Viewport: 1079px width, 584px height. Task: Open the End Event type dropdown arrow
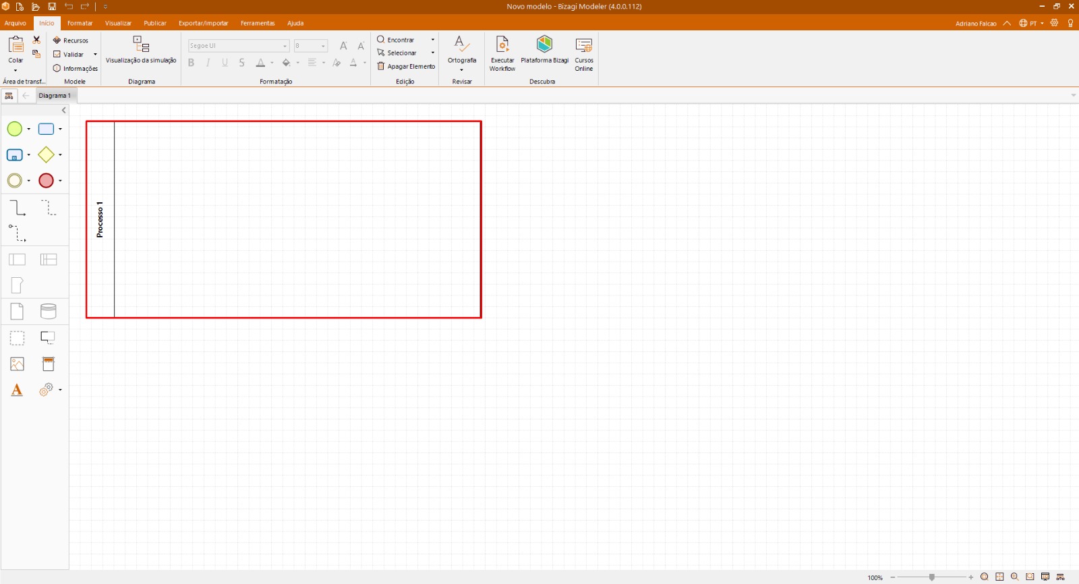(x=60, y=181)
